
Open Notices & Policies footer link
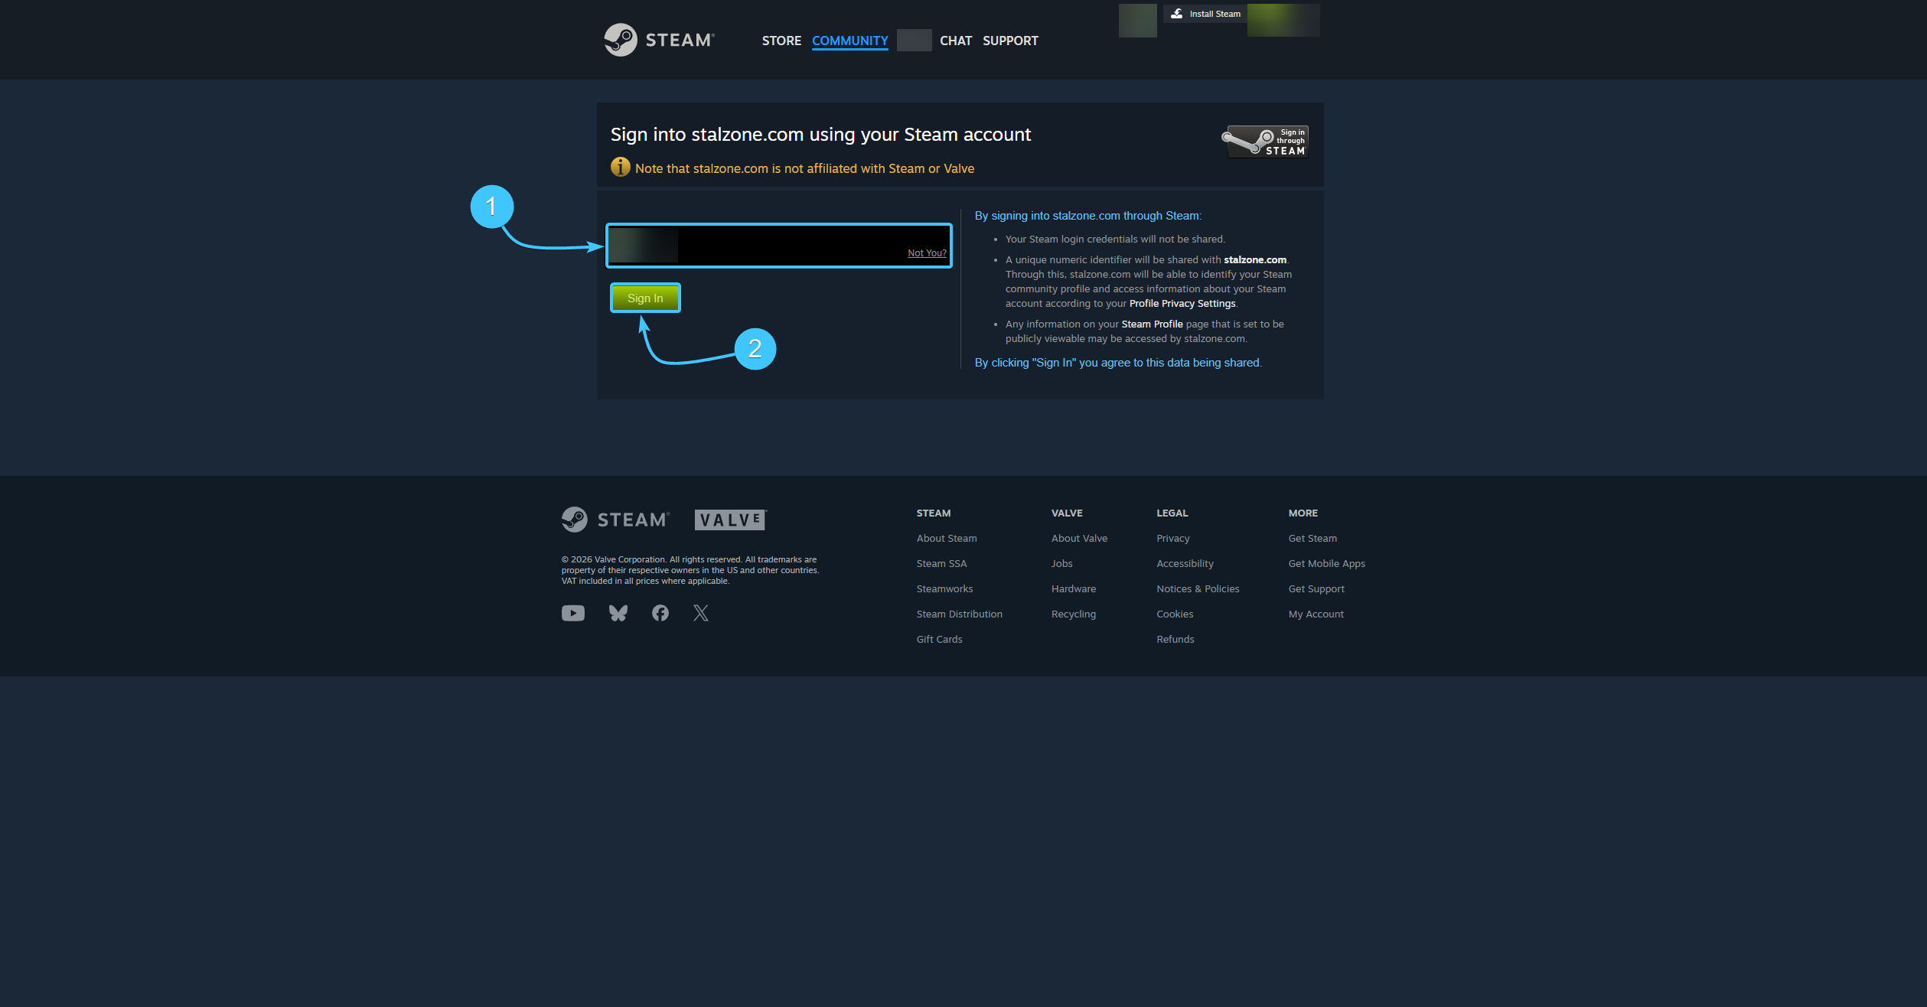(x=1198, y=588)
